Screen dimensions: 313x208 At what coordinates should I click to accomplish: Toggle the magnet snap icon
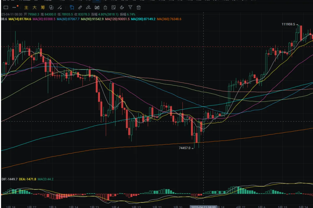pyautogui.click(x=122, y=8)
